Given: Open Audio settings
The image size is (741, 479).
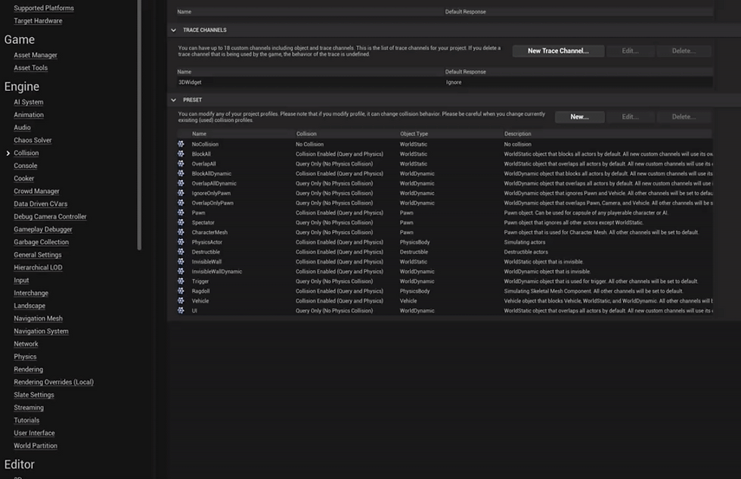Looking at the screenshot, I should [22, 128].
